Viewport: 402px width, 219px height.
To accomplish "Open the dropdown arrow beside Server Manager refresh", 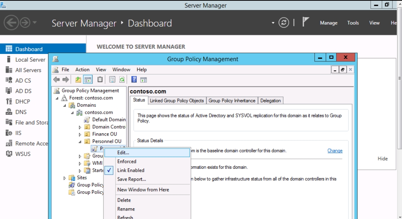I will pos(273,23).
